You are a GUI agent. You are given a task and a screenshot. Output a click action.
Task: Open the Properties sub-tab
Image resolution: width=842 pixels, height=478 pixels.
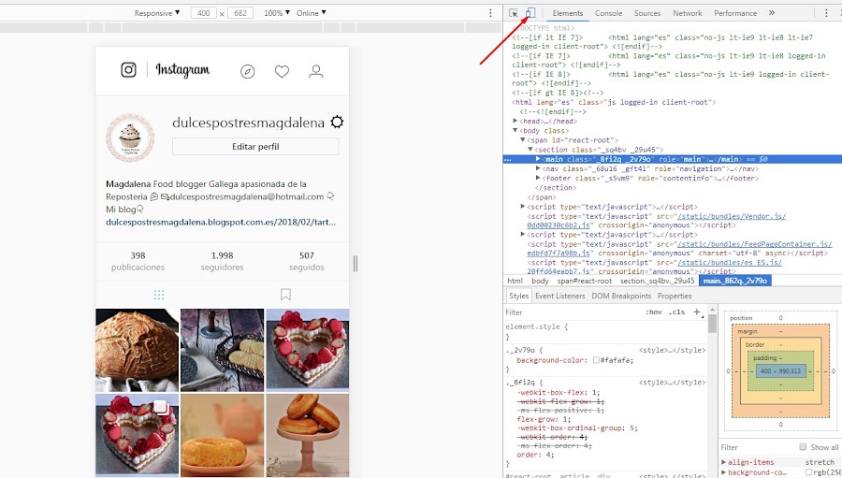[675, 296]
